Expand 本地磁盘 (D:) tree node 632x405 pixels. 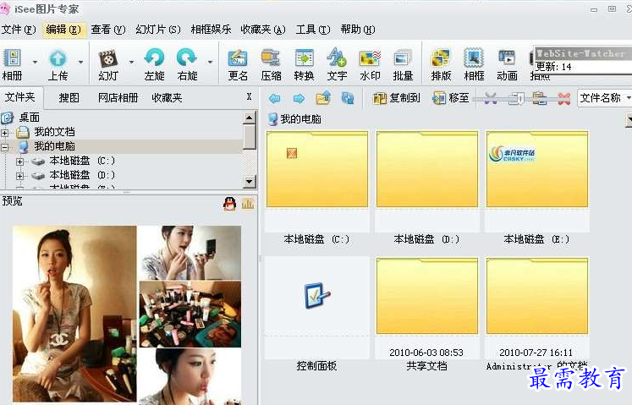pos(19,176)
